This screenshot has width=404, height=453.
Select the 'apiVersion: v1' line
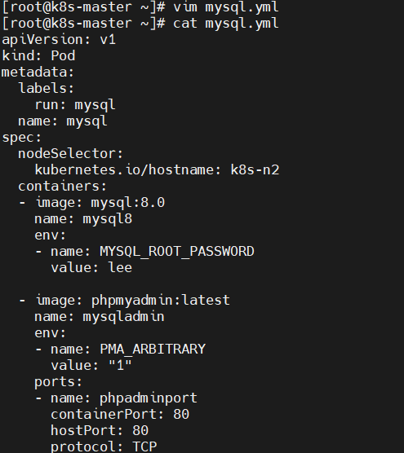[x=59, y=40]
